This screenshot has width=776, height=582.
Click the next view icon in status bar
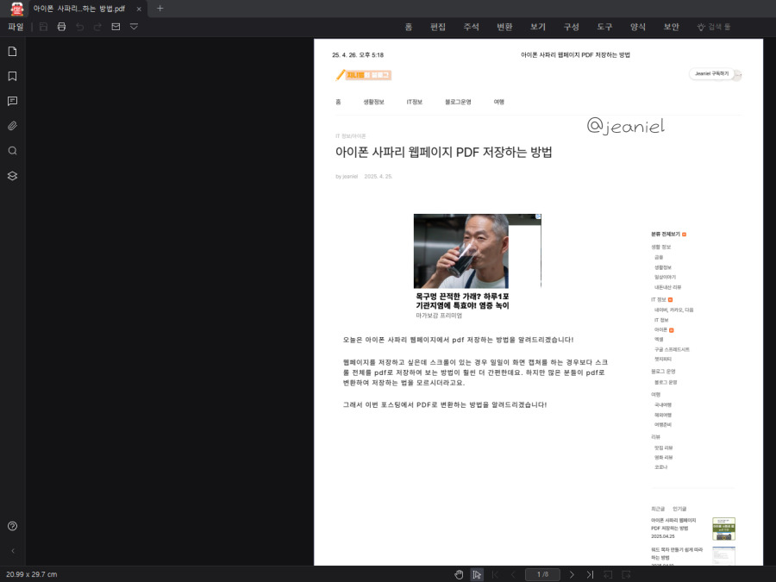626,574
